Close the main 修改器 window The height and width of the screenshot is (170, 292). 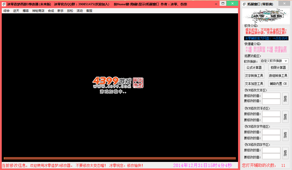(232, 3)
